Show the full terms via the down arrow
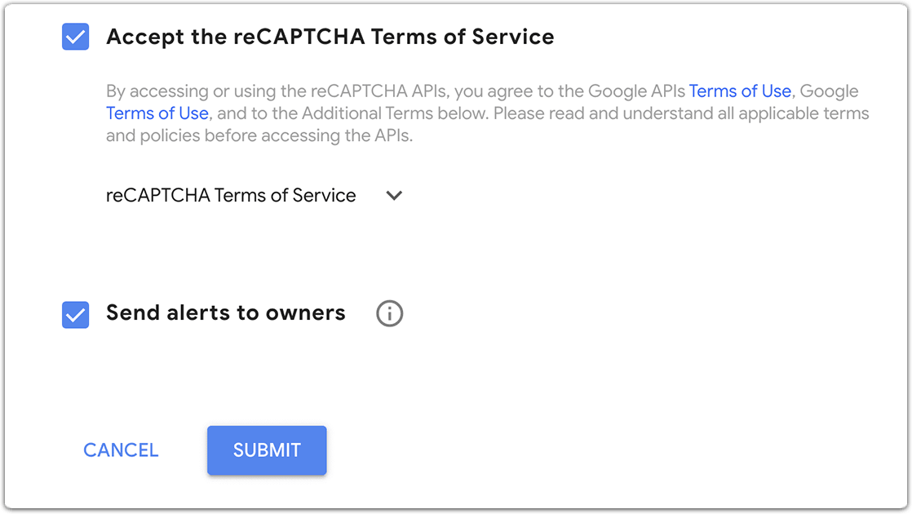Screen dimensions: 912x514 [394, 195]
